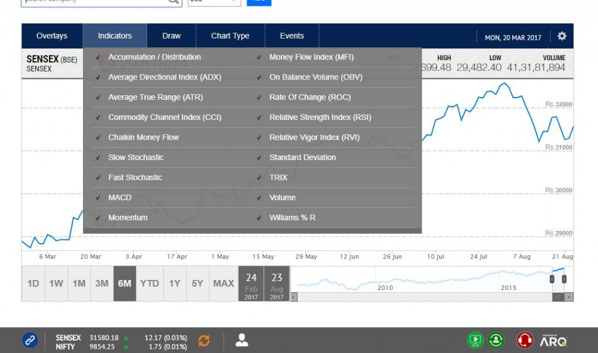Open the red headset support icon
The height and width of the screenshot is (353, 598).
click(524, 340)
